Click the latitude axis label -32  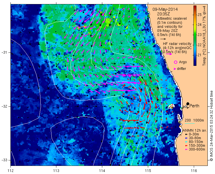pyautogui.click(x=4, y=106)
